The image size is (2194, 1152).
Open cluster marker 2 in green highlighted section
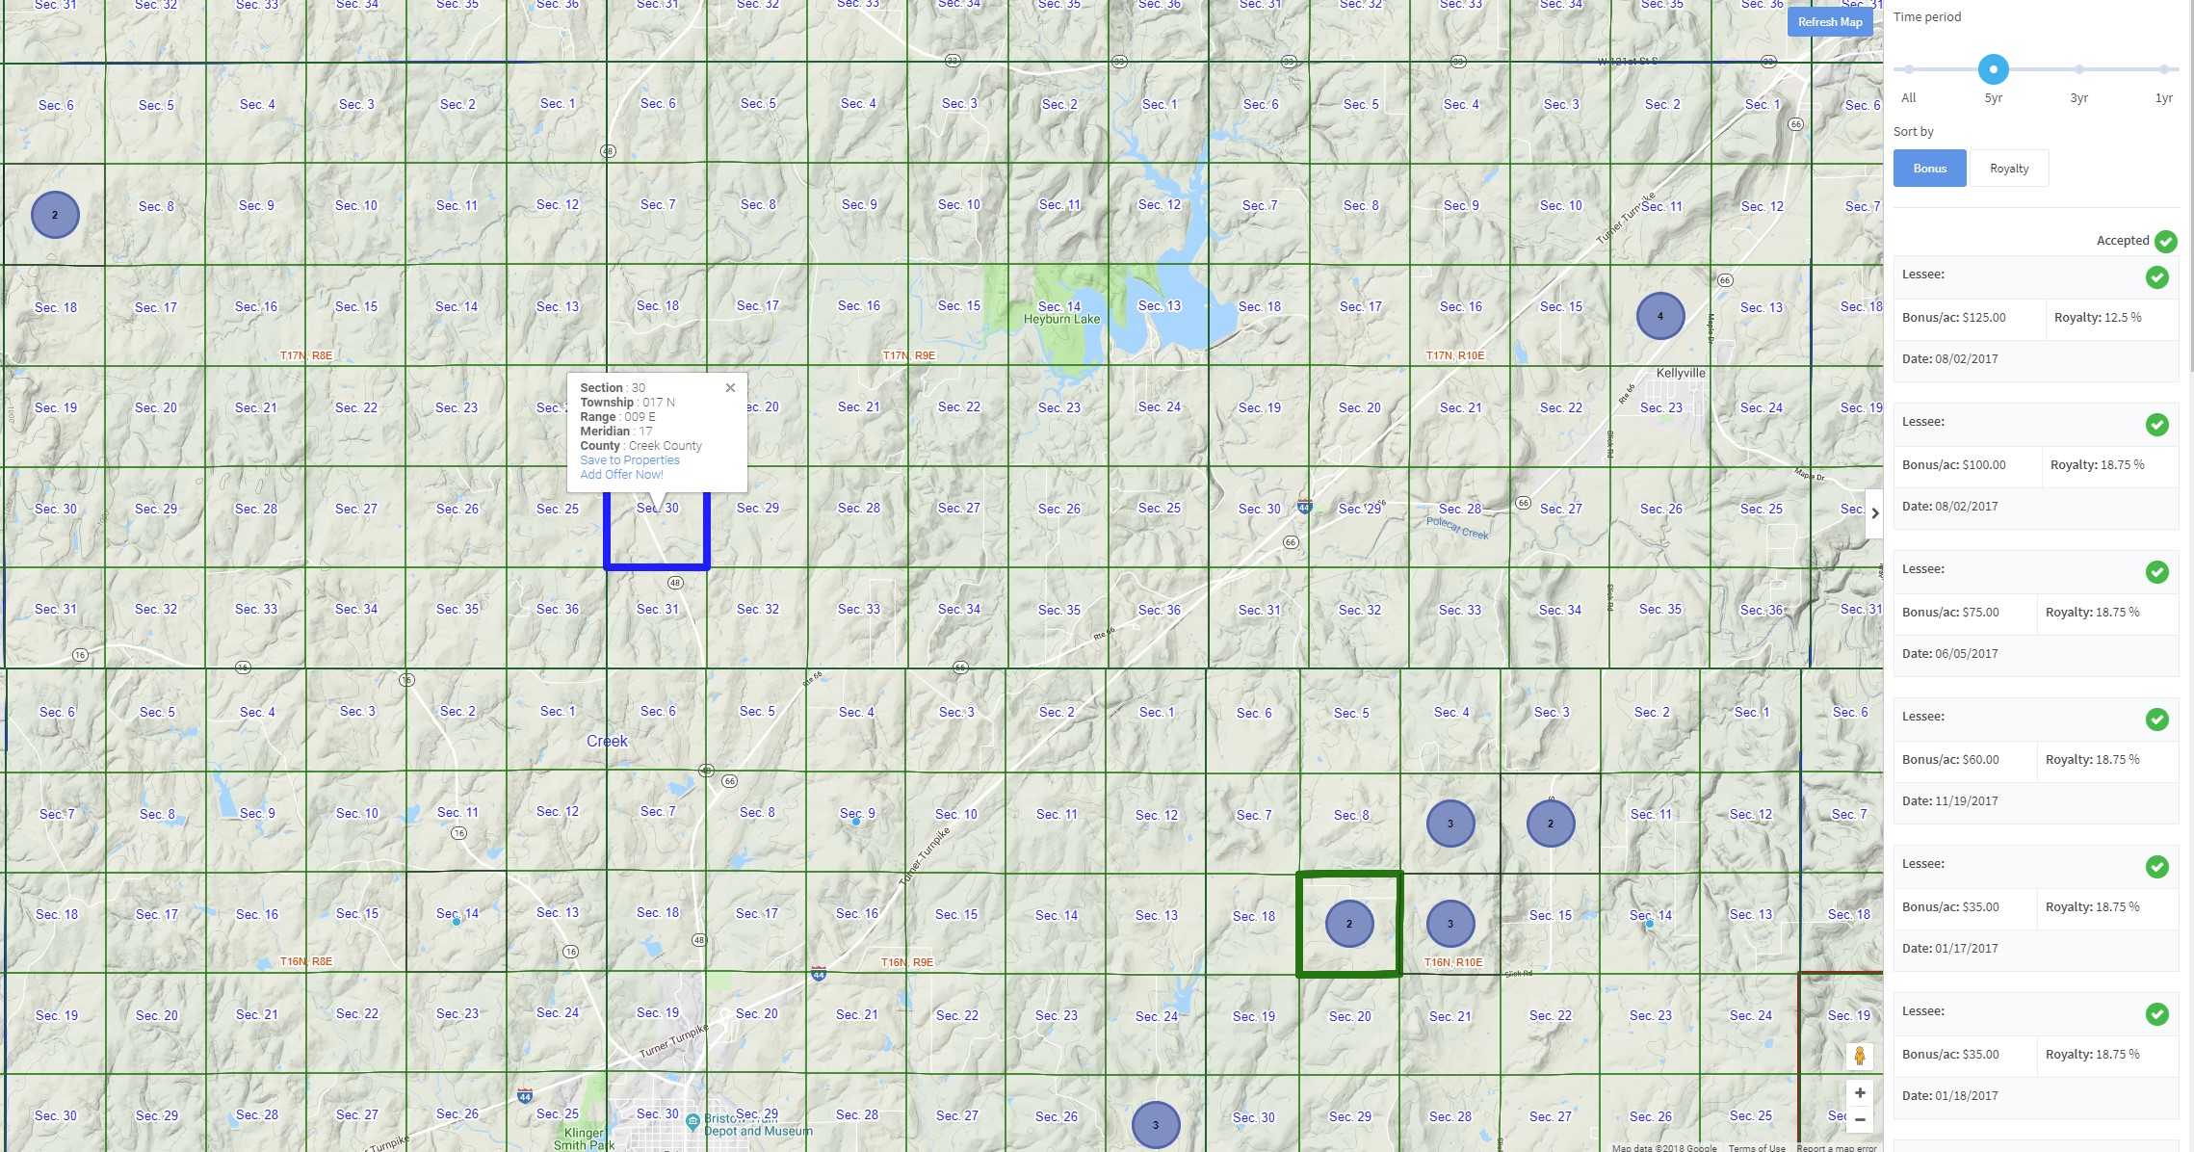pyautogui.click(x=1349, y=924)
